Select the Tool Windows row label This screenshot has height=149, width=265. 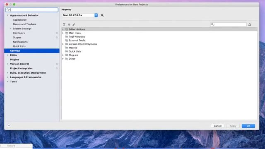[77, 37]
